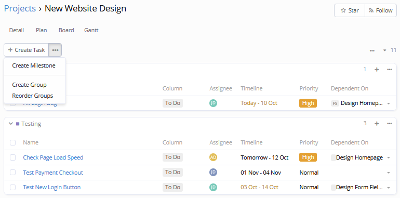Screen dimensions: 400x198
Task: Click the To Do tag on the Today - 10 Oct row
Action: pyautogui.click(x=172, y=103)
